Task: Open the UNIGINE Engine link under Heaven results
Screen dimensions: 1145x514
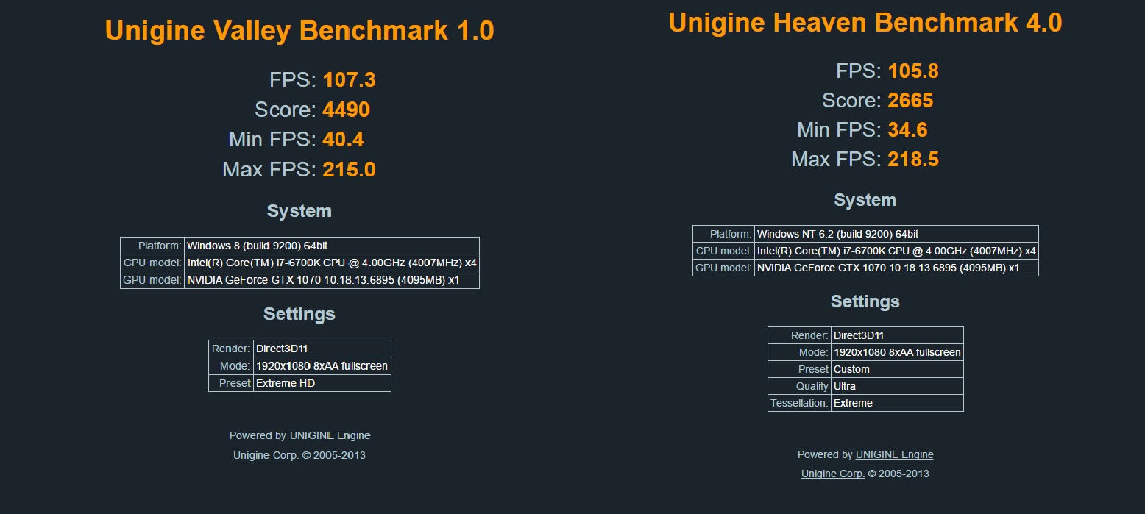Action: point(895,454)
